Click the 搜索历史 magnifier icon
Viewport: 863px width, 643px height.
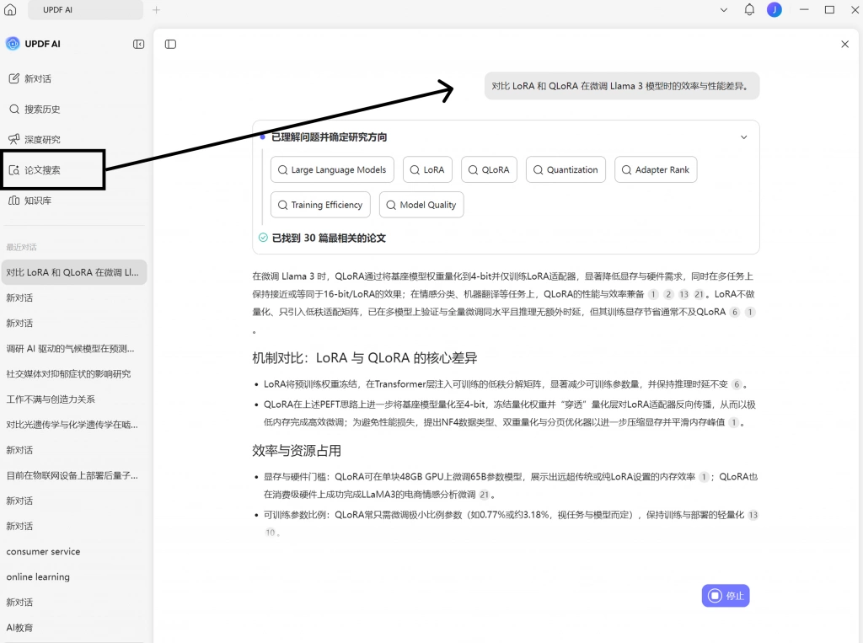click(x=14, y=109)
